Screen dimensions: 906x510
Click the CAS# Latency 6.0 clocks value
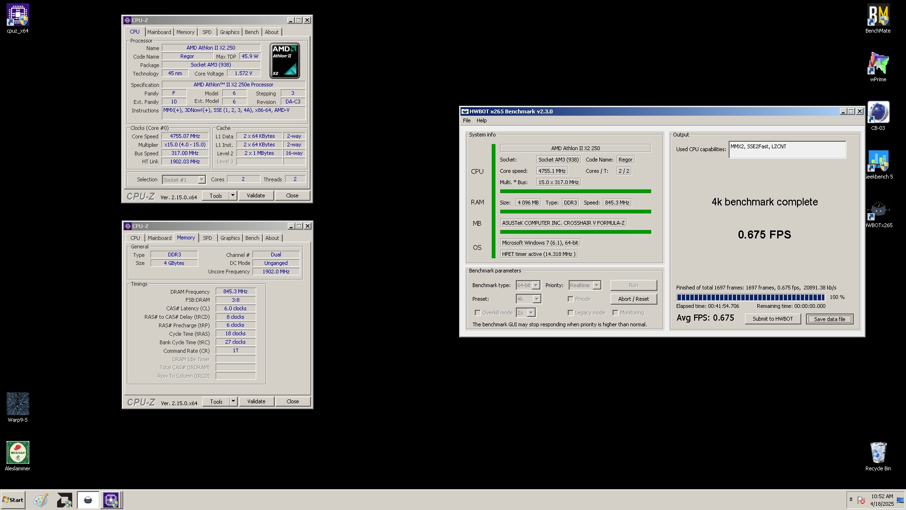coord(235,309)
